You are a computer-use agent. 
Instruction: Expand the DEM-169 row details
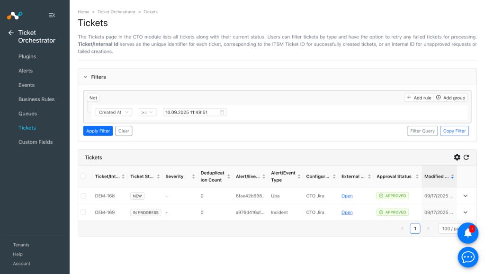tap(465, 212)
